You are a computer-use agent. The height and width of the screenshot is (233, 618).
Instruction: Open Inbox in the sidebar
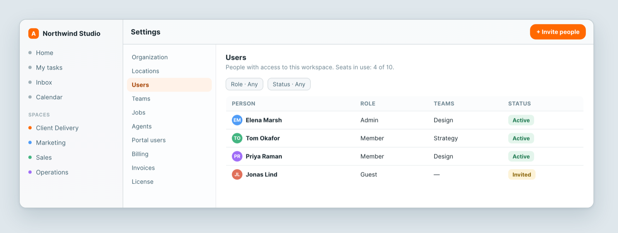coord(44,82)
